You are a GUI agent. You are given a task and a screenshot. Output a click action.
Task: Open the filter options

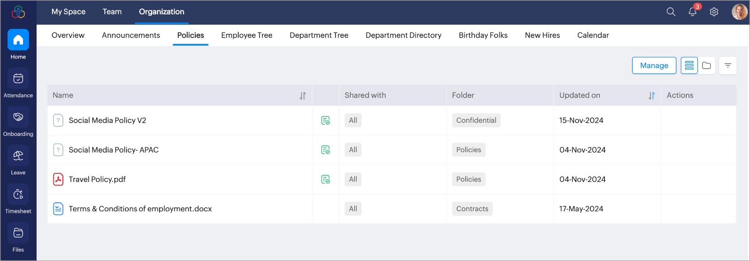click(x=728, y=65)
